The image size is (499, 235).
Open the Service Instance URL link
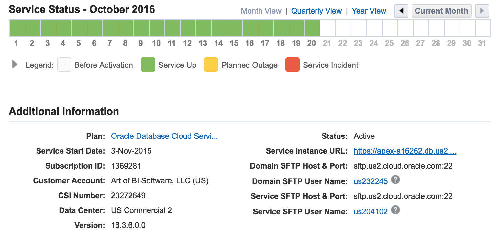(405, 151)
